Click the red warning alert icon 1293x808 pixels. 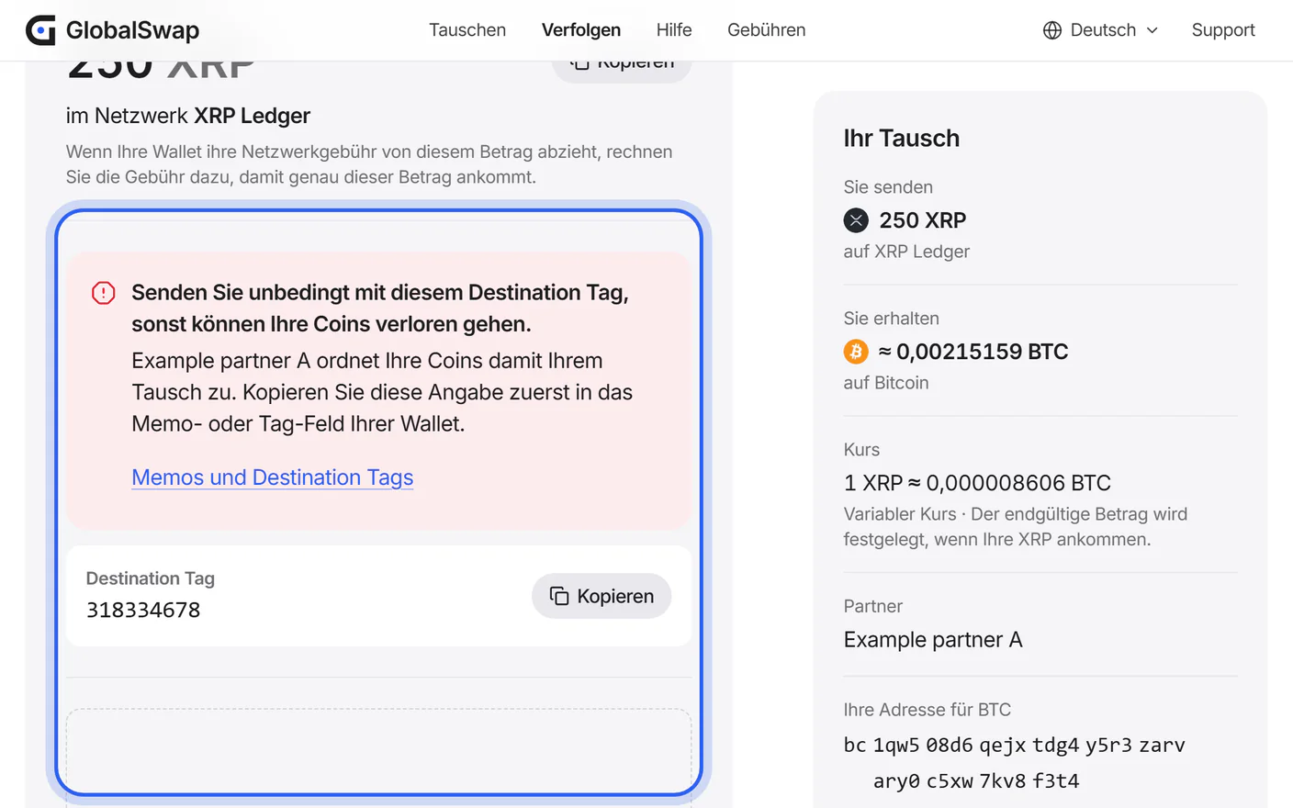[104, 293]
